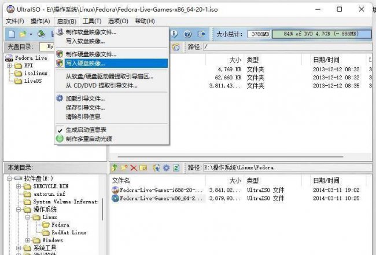Expand the 系统工具 folder node

[x=19, y=248]
